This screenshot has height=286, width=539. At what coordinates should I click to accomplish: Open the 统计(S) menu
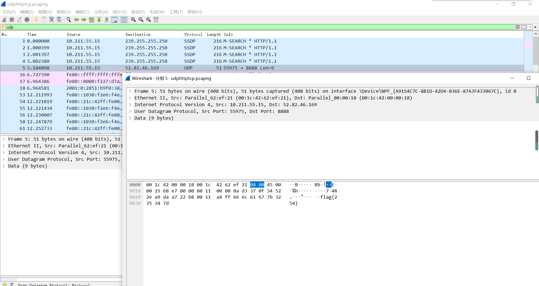(120, 12)
